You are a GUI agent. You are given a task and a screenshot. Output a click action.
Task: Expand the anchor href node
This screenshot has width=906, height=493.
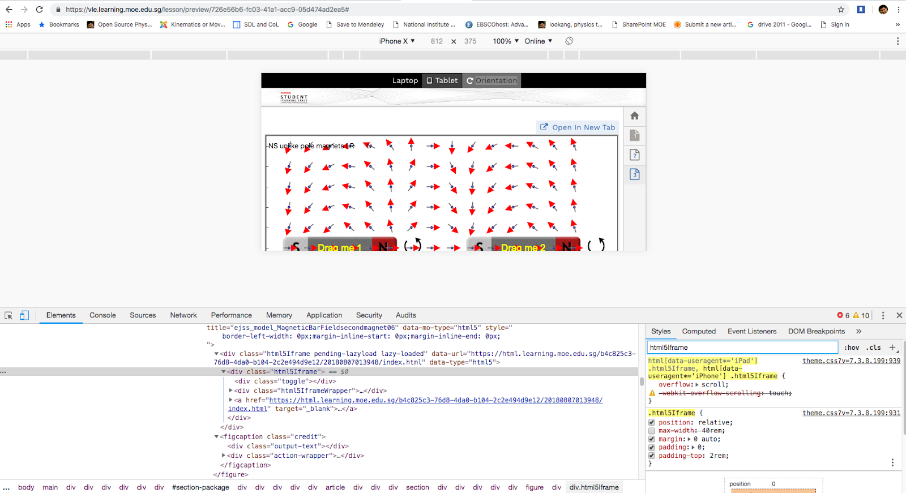pyautogui.click(x=230, y=400)
